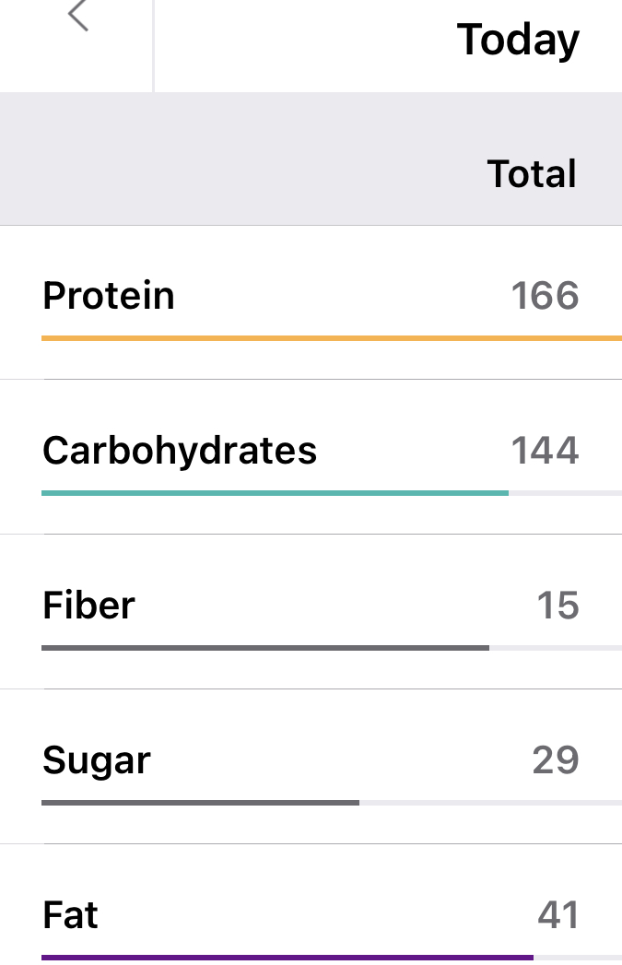Tap the Protein total value 166

(x=545, y=296)
